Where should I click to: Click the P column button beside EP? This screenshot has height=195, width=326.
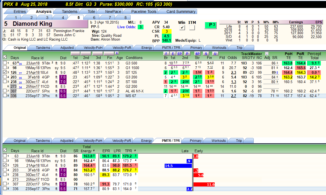(x=187, y=53)
